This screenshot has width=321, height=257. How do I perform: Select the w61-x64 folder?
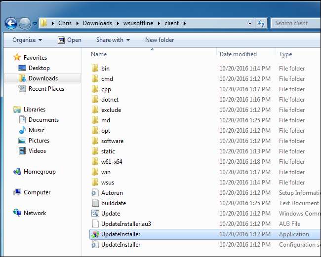point(112,162)
